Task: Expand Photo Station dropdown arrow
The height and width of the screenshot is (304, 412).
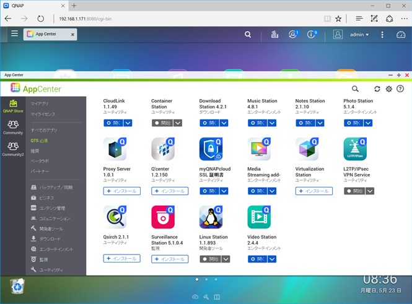Action: (x=368, y=123)
